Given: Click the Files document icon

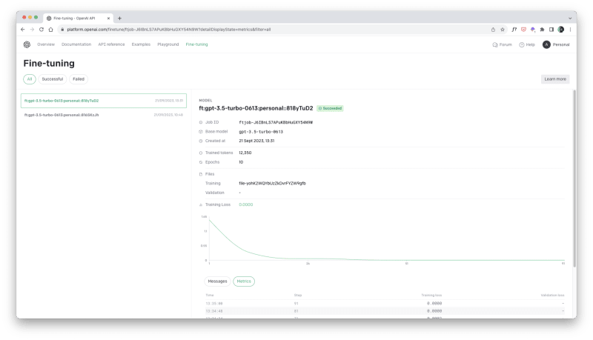Looking at the screenshot, I should pyautogui.click(x=201, y=174).
